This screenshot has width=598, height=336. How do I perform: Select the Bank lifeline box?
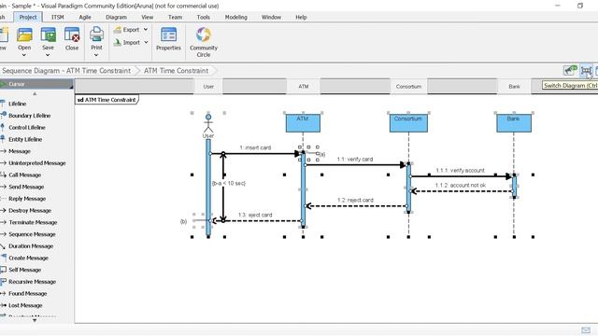click(x=514, y=123)
